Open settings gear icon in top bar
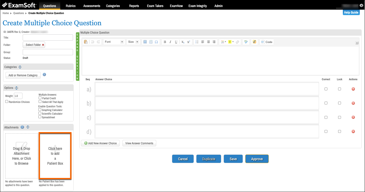365x192 pixels. (361, 5)
